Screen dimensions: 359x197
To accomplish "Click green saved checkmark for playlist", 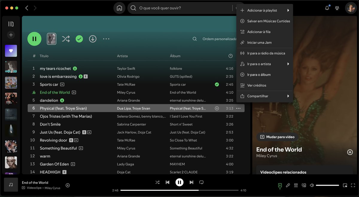I will click(x=79, y=39).
